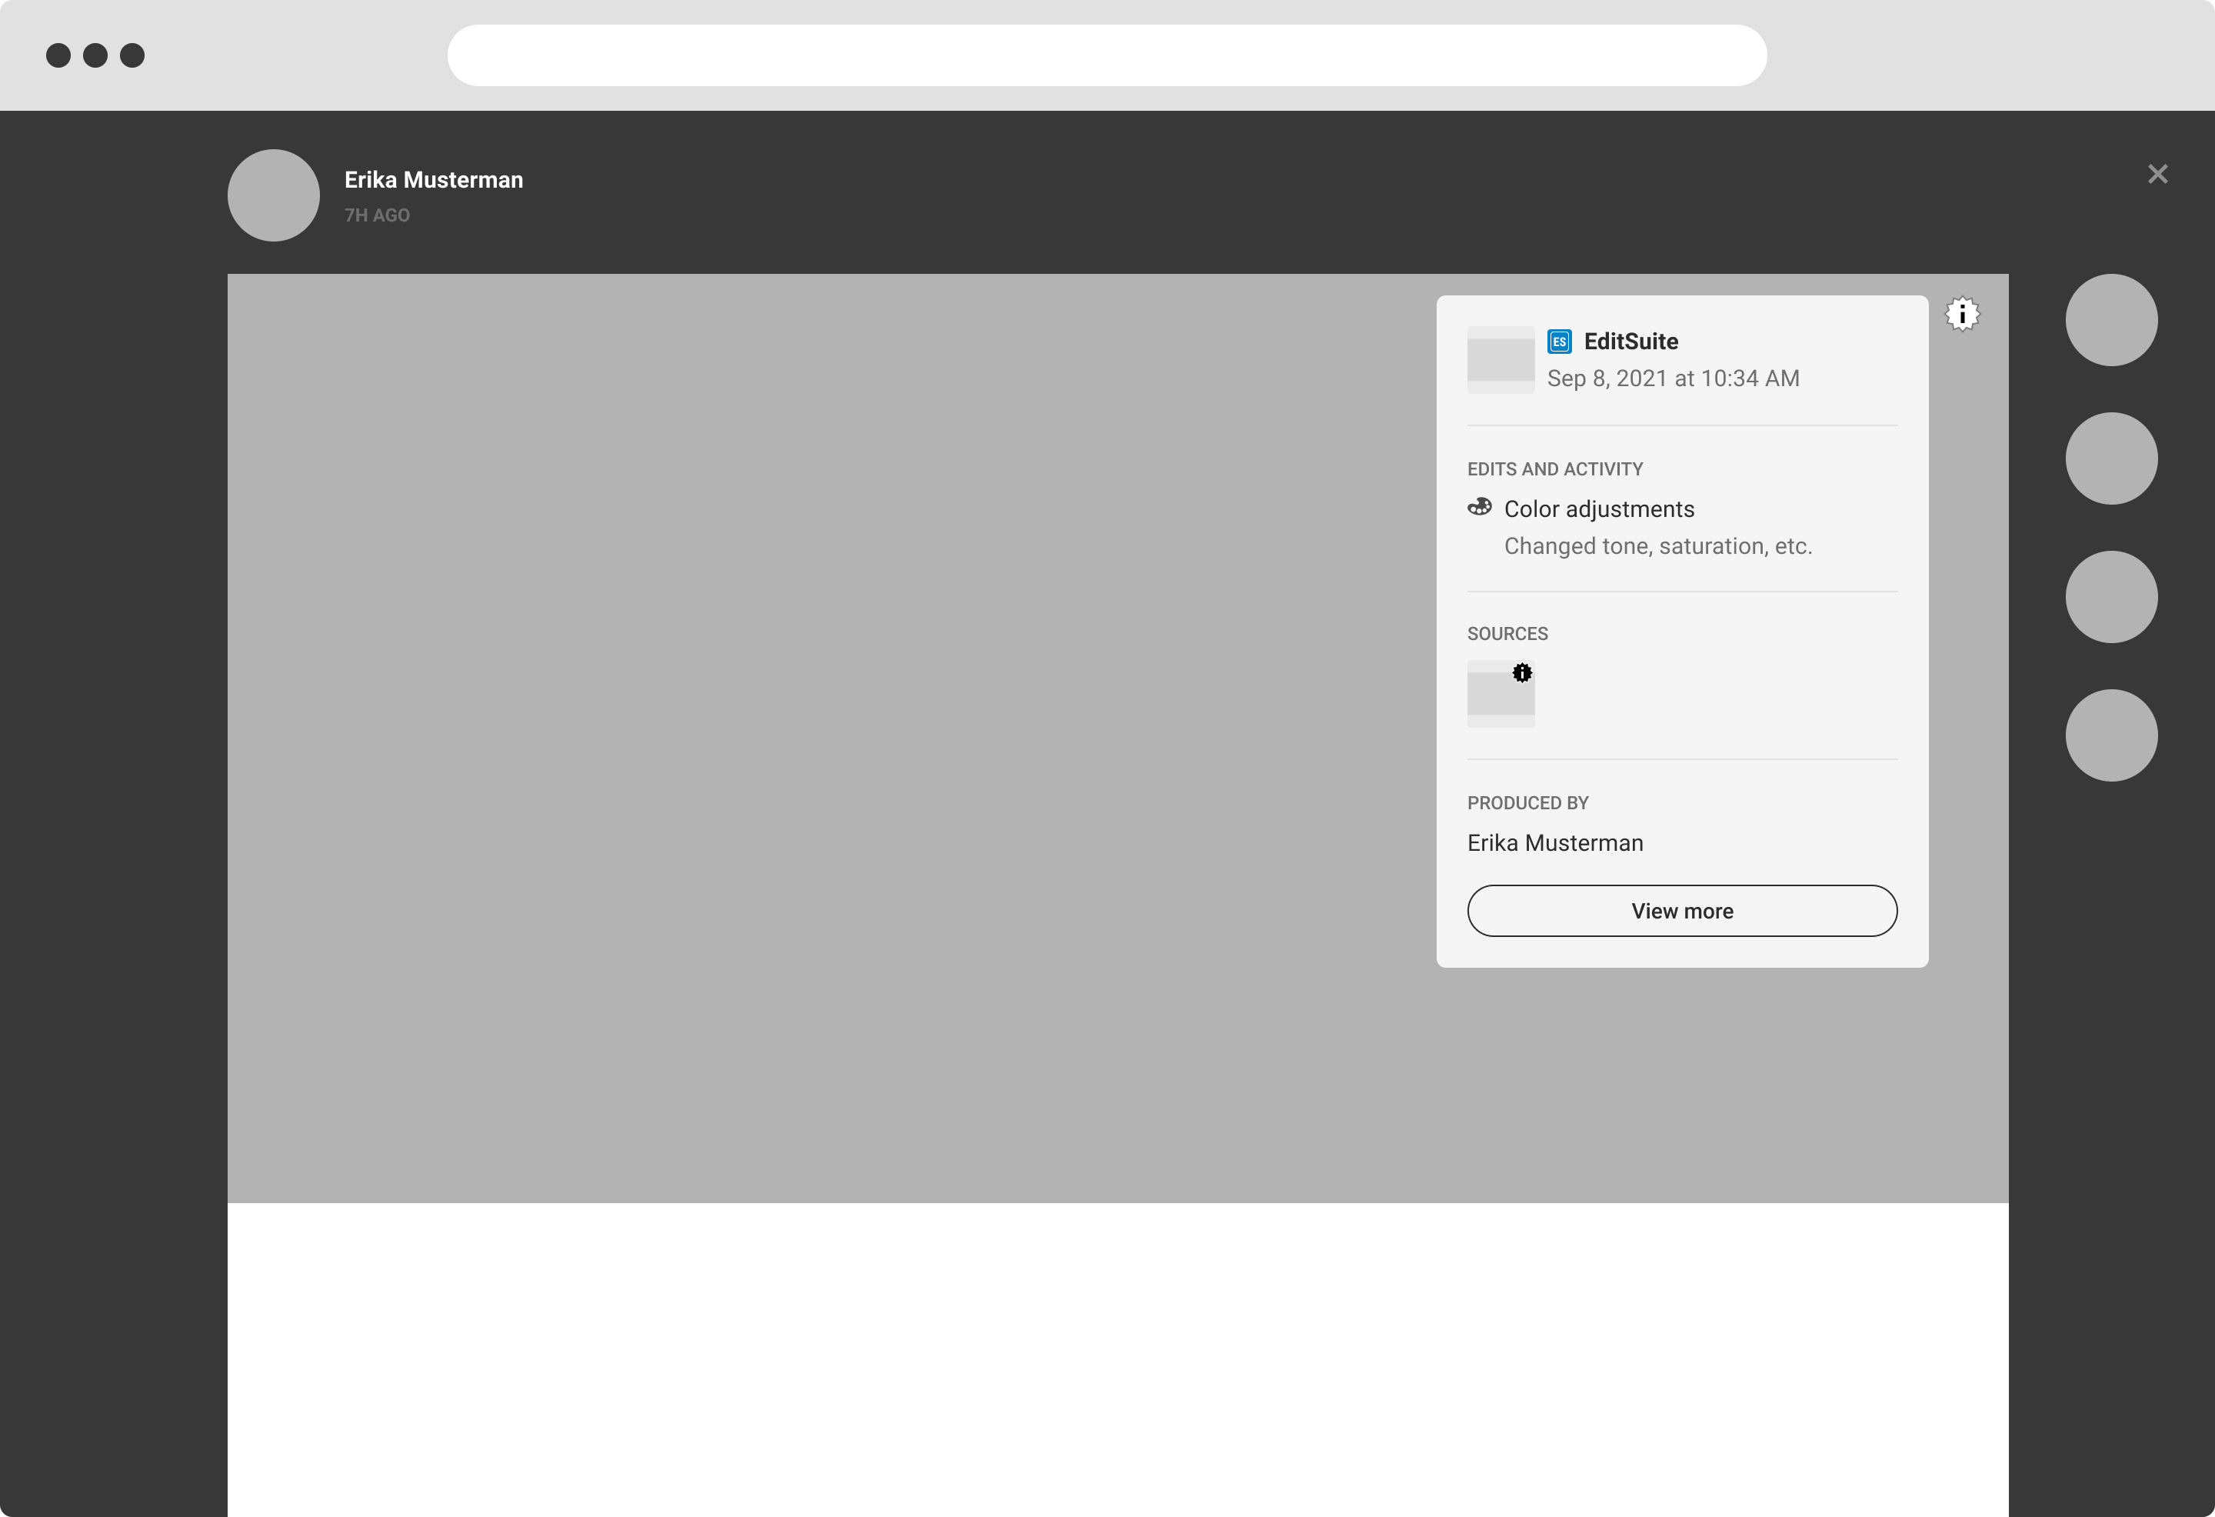Image resolution: width=2215 pixels, height=1517 pixels.
Task: Click the third round placeholder in right sidebar
Action: click(2111, 597)
